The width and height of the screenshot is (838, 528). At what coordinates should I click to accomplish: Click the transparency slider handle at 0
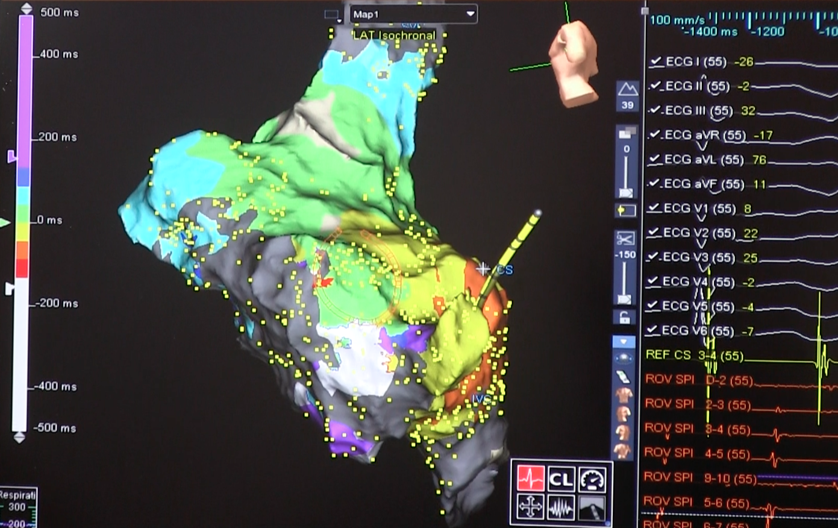(x=627, y=193)
